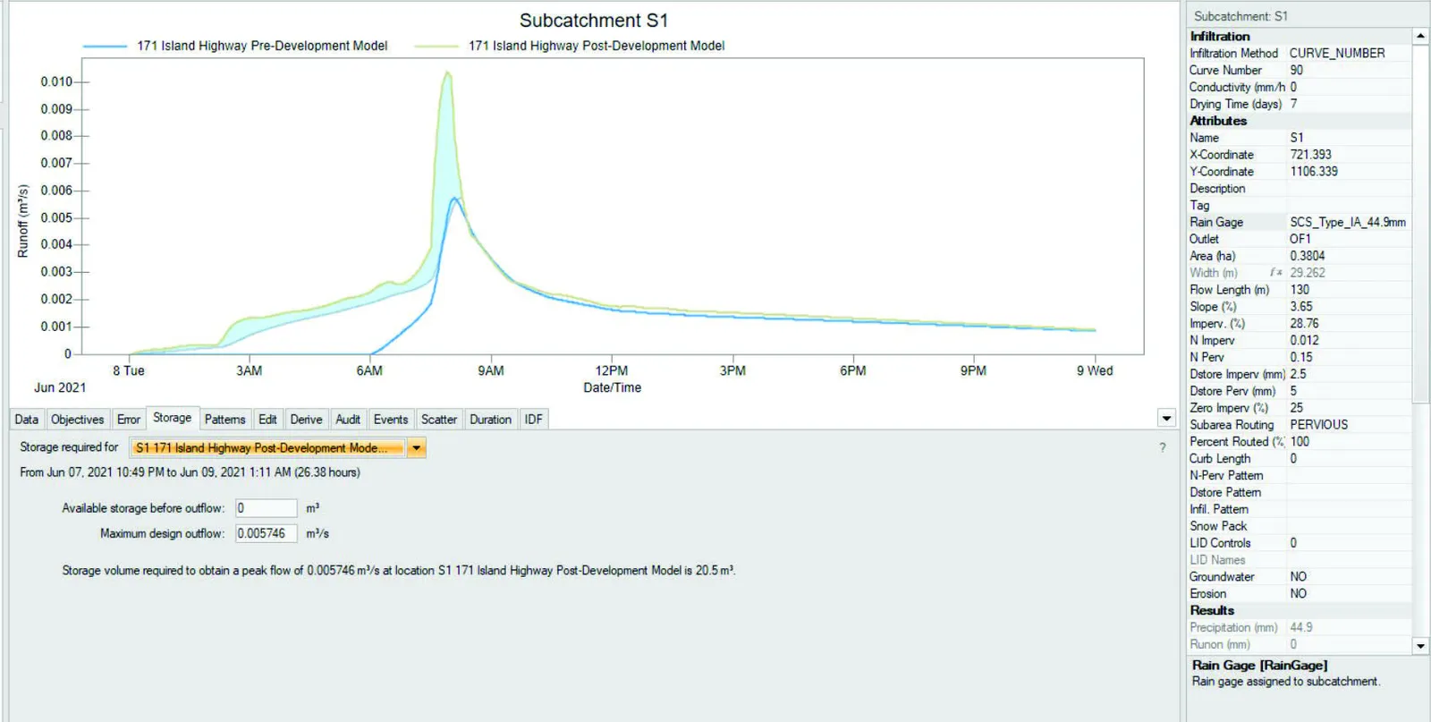This screenshot has height=722, width=1431.
Task: Click the help question mark icon
Action: click(1163, 447)
